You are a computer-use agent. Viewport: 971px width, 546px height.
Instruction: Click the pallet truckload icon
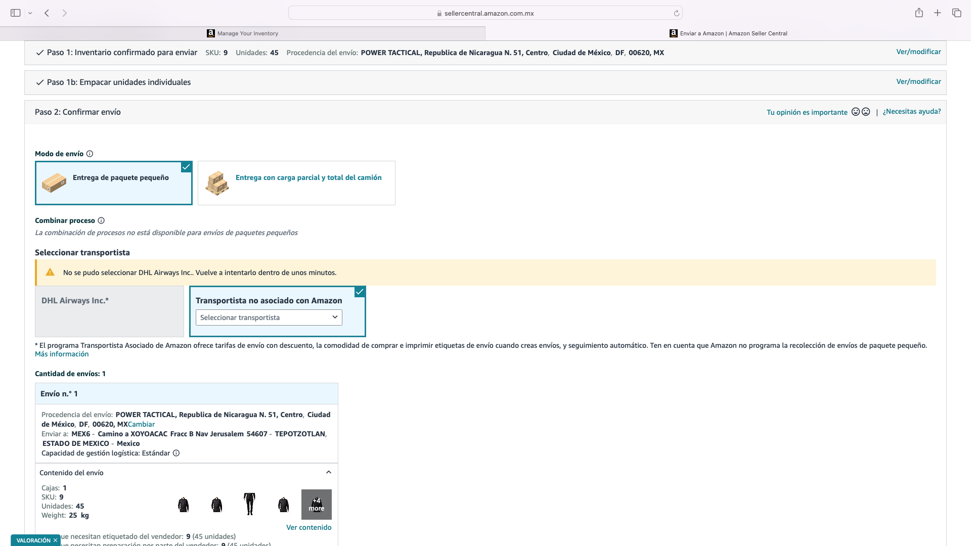[x=217, y=183]
